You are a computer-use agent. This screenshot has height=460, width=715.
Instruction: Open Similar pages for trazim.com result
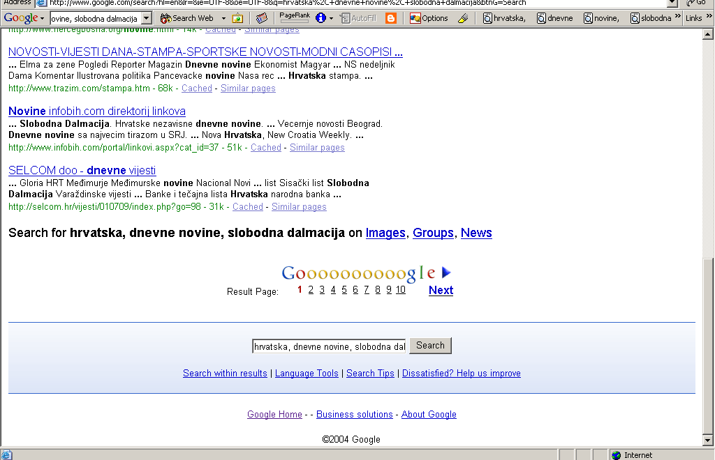tap(248, 89)
